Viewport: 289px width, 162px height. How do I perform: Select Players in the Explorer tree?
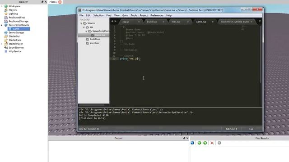coord(13,10)
